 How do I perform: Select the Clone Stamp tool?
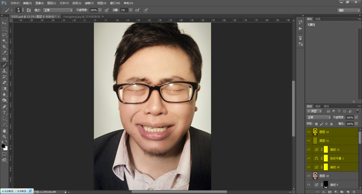pyautogui.click(x=4, y=71)
